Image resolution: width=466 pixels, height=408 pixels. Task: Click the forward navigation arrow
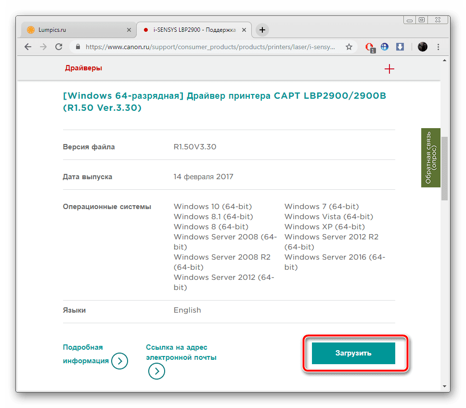(x=43, y=47)
